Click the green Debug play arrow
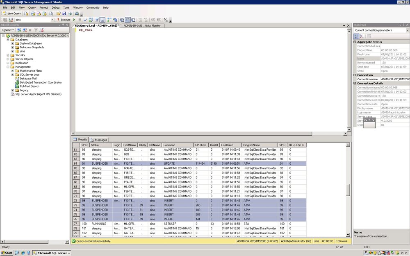The image size is (410, 256). pos(74,20)
